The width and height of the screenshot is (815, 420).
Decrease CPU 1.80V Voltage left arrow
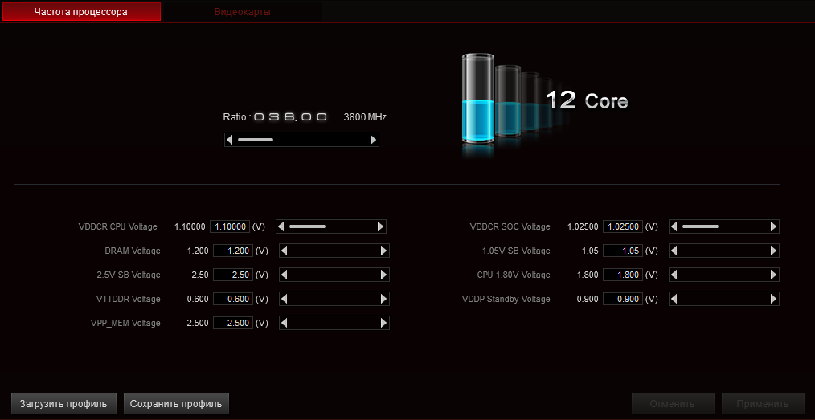tap(674, 275)
